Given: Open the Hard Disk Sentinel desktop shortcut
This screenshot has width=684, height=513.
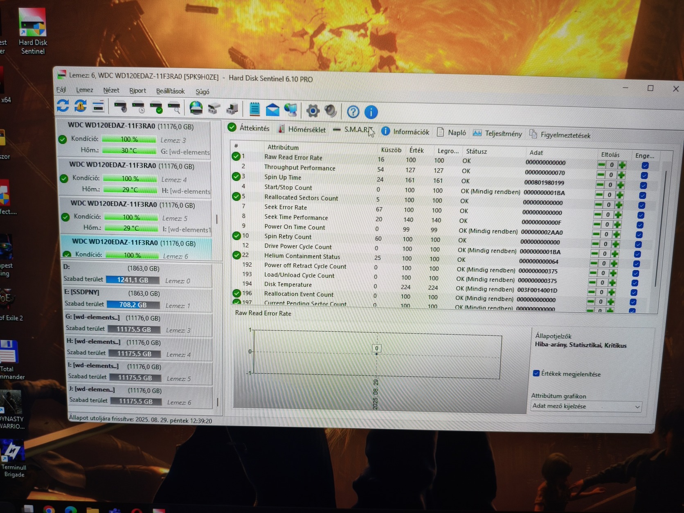Looking at the screenshot, I should pyautogui.click(x=33, y=32).
